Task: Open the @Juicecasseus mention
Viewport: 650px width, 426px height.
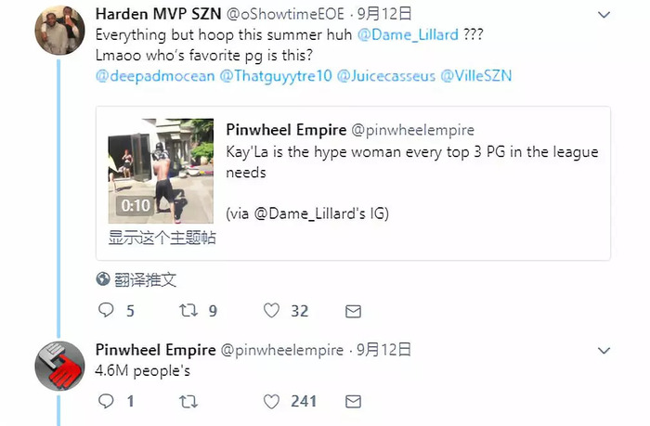Action: pos(386,76)
